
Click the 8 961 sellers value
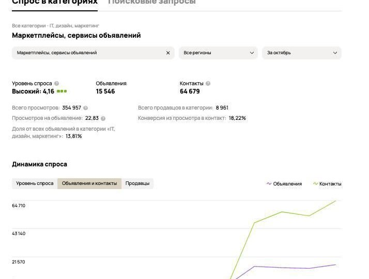pyautogui.click(x=222, y=108)
